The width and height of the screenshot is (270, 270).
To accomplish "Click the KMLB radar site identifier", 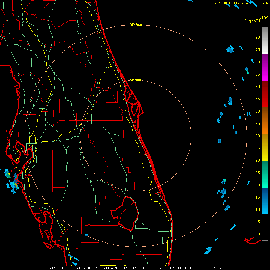I will coord(175,268).
